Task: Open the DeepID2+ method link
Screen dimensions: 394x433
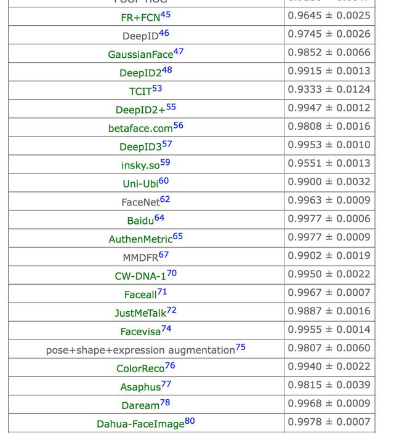Action: pos(140,110)
